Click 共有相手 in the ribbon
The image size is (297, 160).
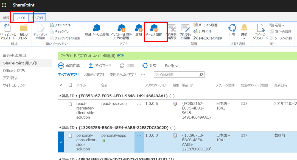click(x=203, y=32)
